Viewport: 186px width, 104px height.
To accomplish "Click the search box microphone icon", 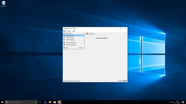I will 36,102.
